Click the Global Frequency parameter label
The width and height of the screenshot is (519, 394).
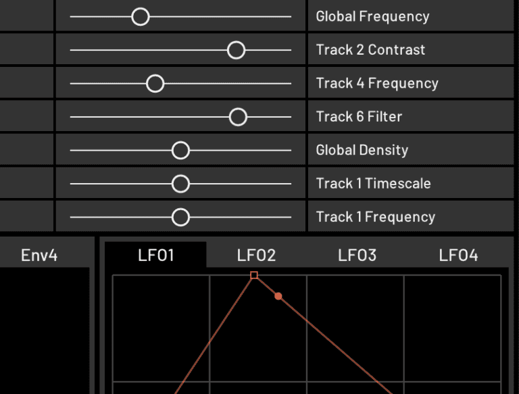pyautogui.click(x=372, y=16)
